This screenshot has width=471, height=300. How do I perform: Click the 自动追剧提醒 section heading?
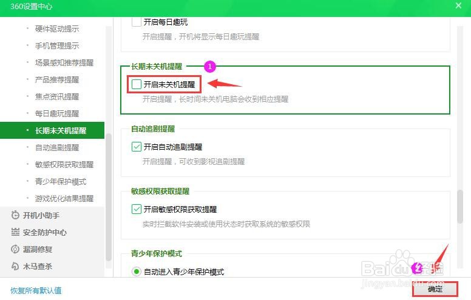point(153,129)
